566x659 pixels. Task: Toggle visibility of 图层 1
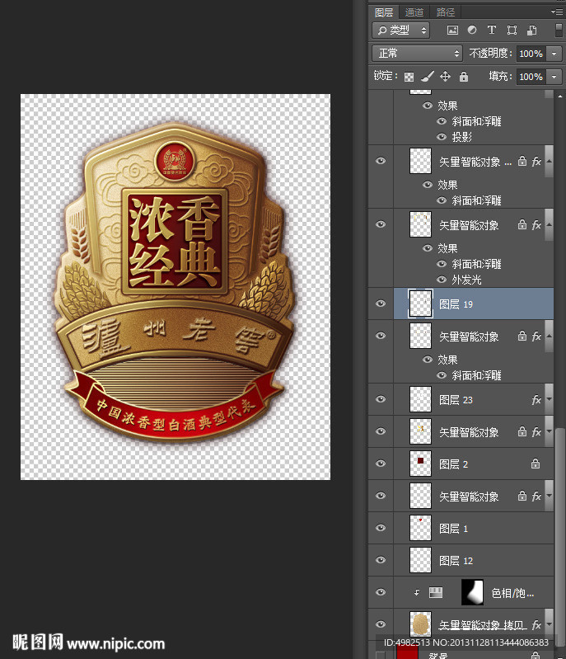[381, 528]
